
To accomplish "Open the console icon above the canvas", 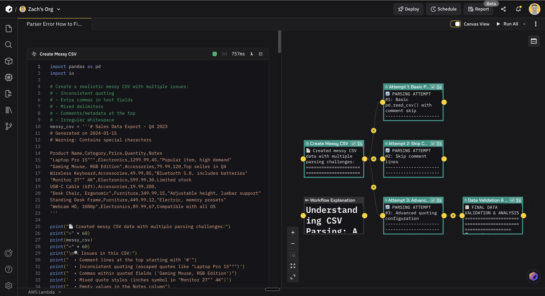I will coord(534,41).
